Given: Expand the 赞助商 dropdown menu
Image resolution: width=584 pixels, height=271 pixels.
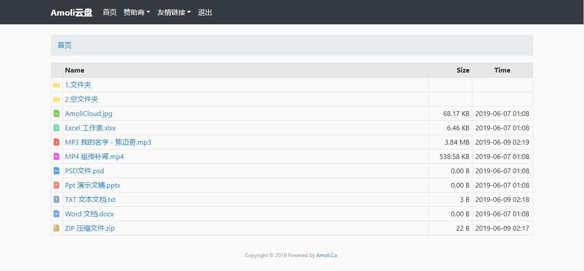Looking at the screenshot, I should pyautogui.click(x=136, y=12).
